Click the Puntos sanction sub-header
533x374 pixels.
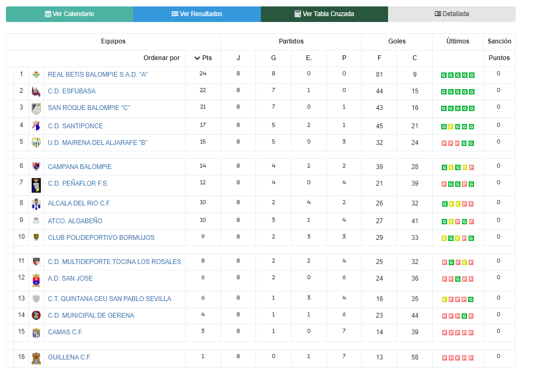point(499,58)
